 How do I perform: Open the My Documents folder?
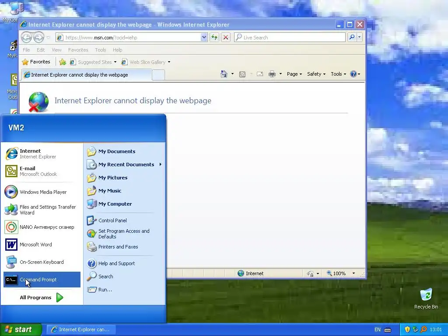click(x=125, y=151)
